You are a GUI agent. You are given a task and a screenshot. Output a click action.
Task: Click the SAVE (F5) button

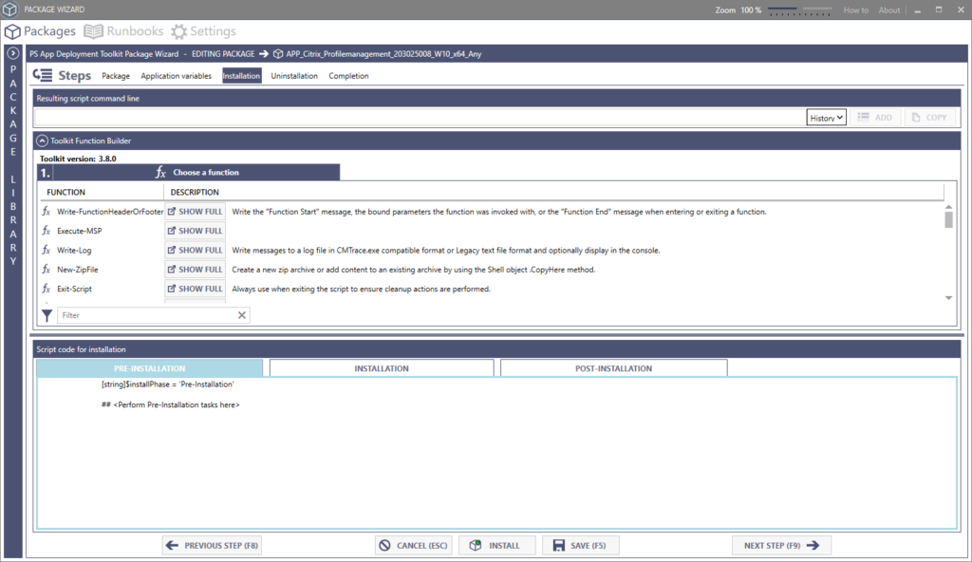pos(580,545)
